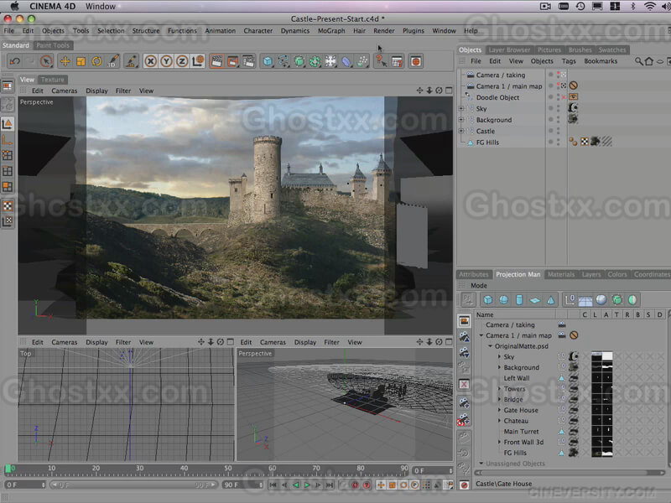The height and width of the screenshot is (503, 671).
Task: Select FG Hills in Object Manager
Action: click(487, 143)
